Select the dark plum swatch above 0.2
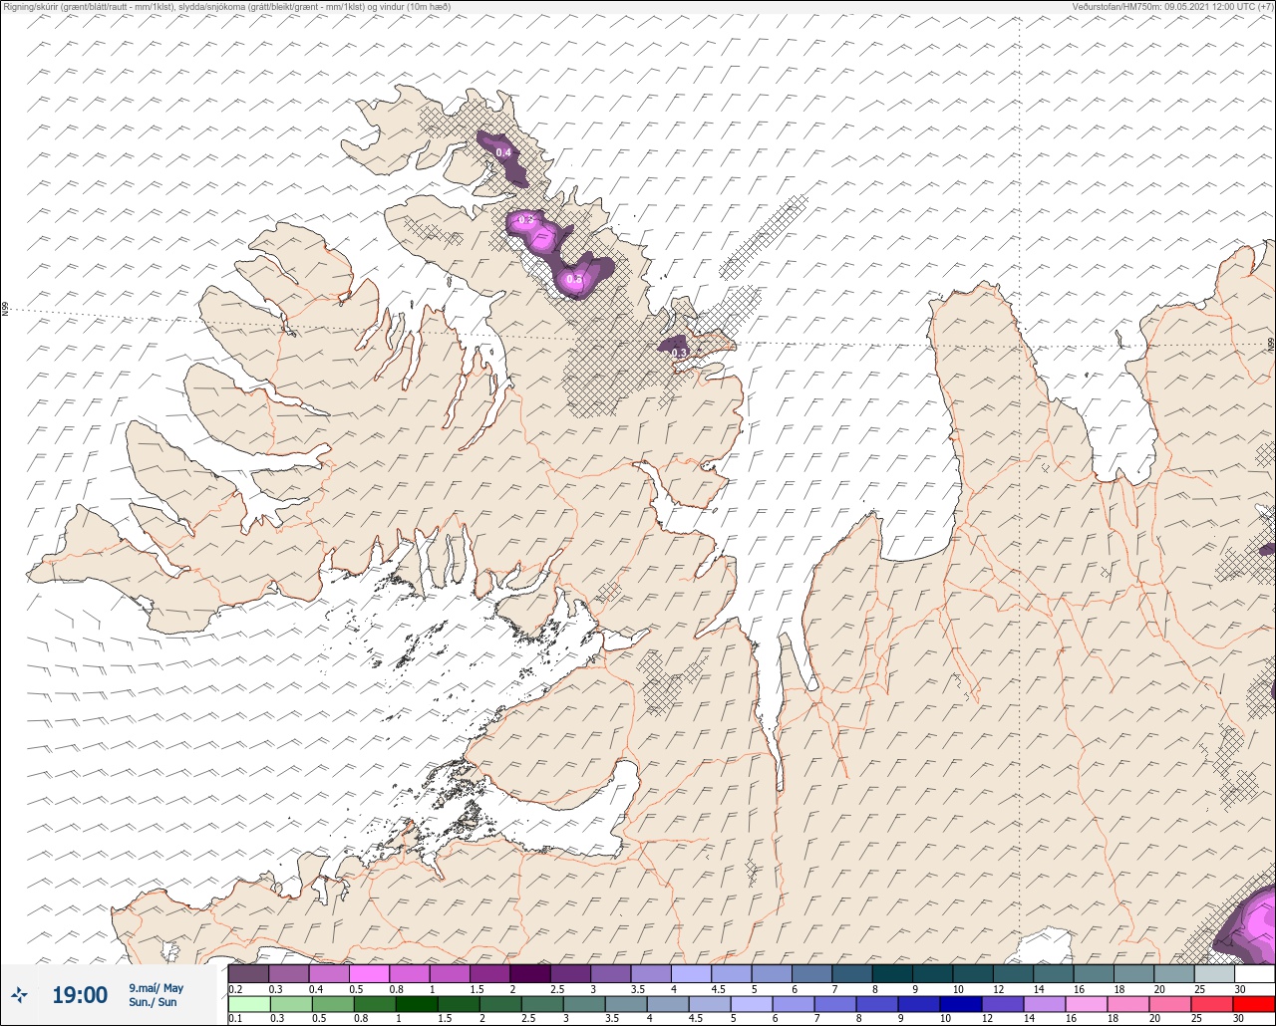1276x1026 pixels. 248,973
